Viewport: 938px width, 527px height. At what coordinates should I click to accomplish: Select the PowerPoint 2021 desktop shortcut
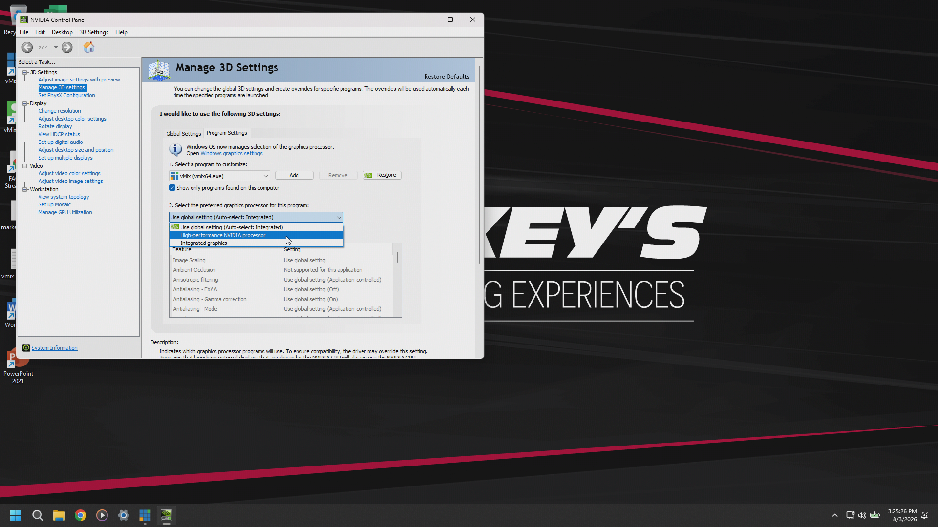[18, 366]
